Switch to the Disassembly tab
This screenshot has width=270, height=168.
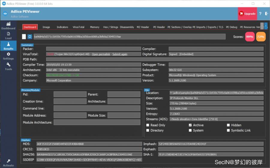(127, 27)
